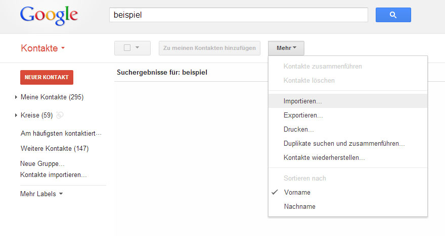Expand the Meine Kontakte tree item
The height and width of the screenshot is (236, 445).
(x=16, y=97)
